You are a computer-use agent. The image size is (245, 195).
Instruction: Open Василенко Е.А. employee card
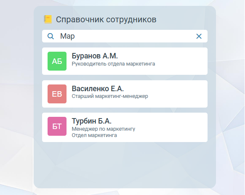[125, 94]
